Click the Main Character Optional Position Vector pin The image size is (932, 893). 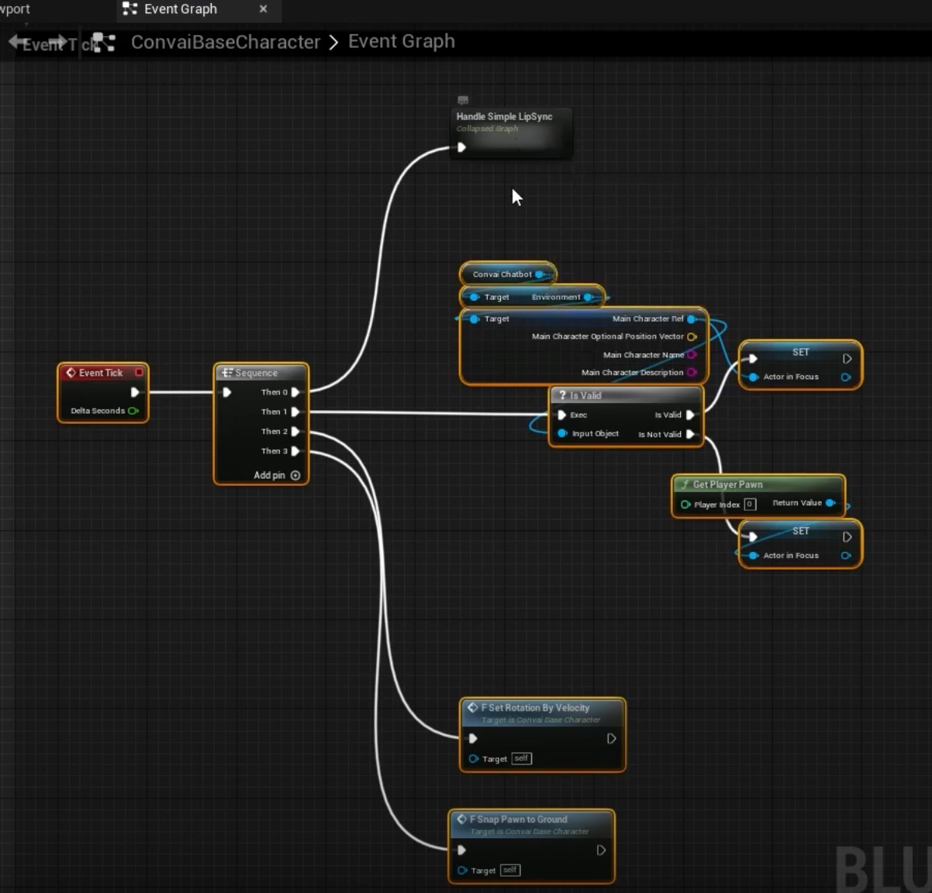692,336
